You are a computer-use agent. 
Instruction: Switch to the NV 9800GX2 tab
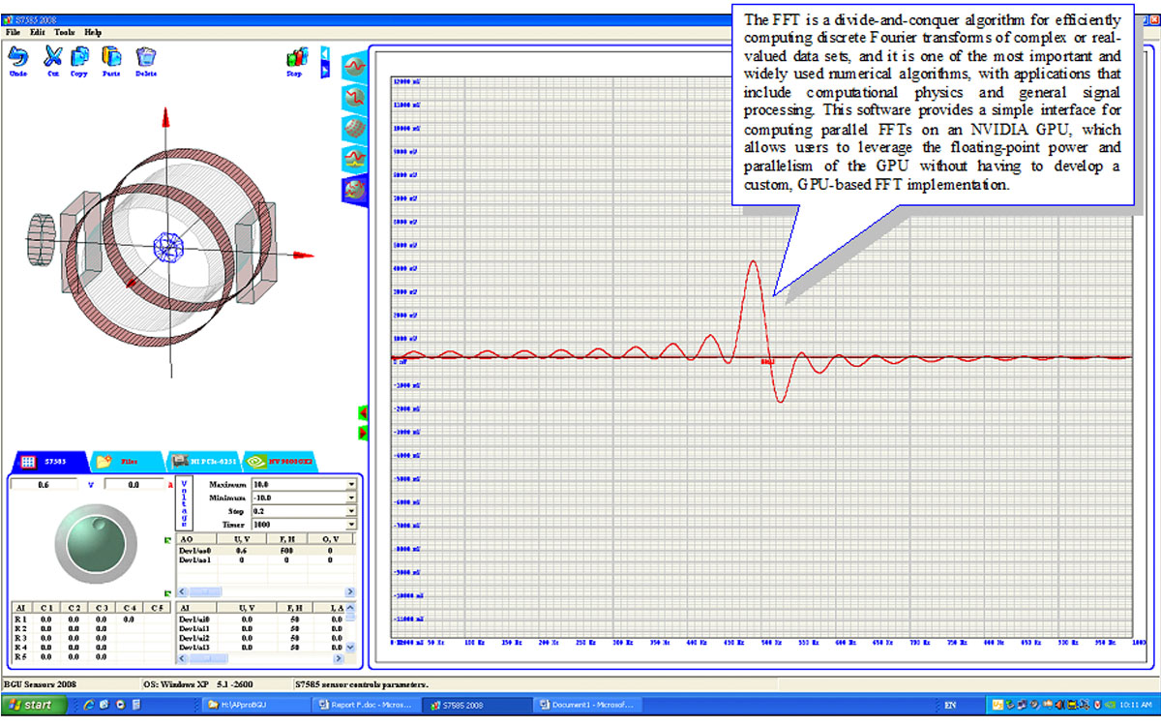pyautogui.click(x=283, y=463)
